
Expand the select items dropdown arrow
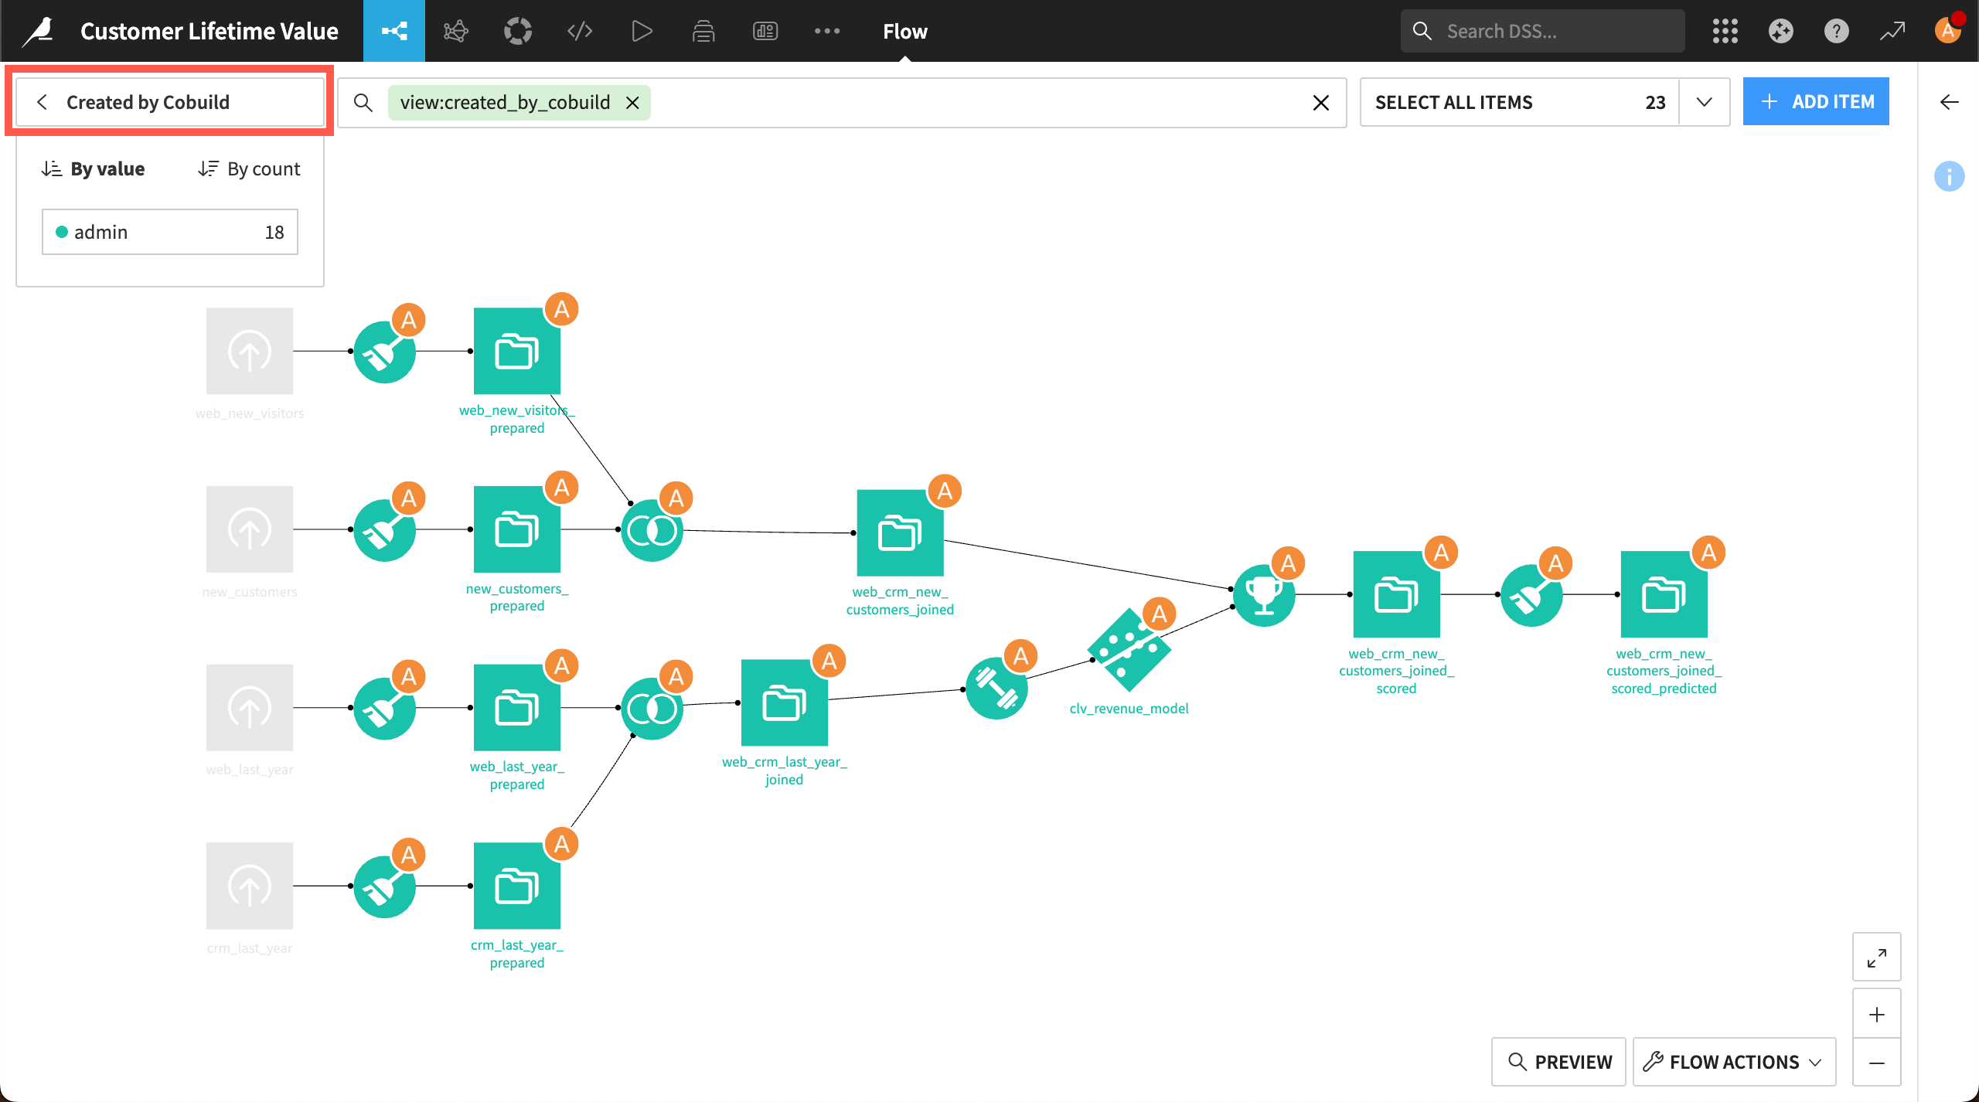pos(1705,102)
